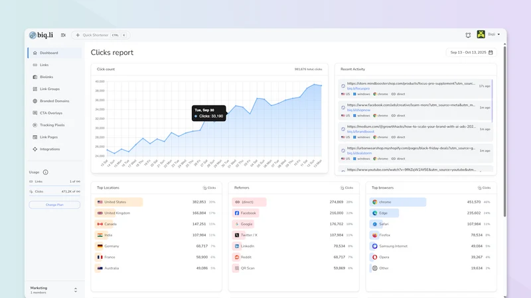
Task: Open the Link Groups section
Action: pos(54,89)
